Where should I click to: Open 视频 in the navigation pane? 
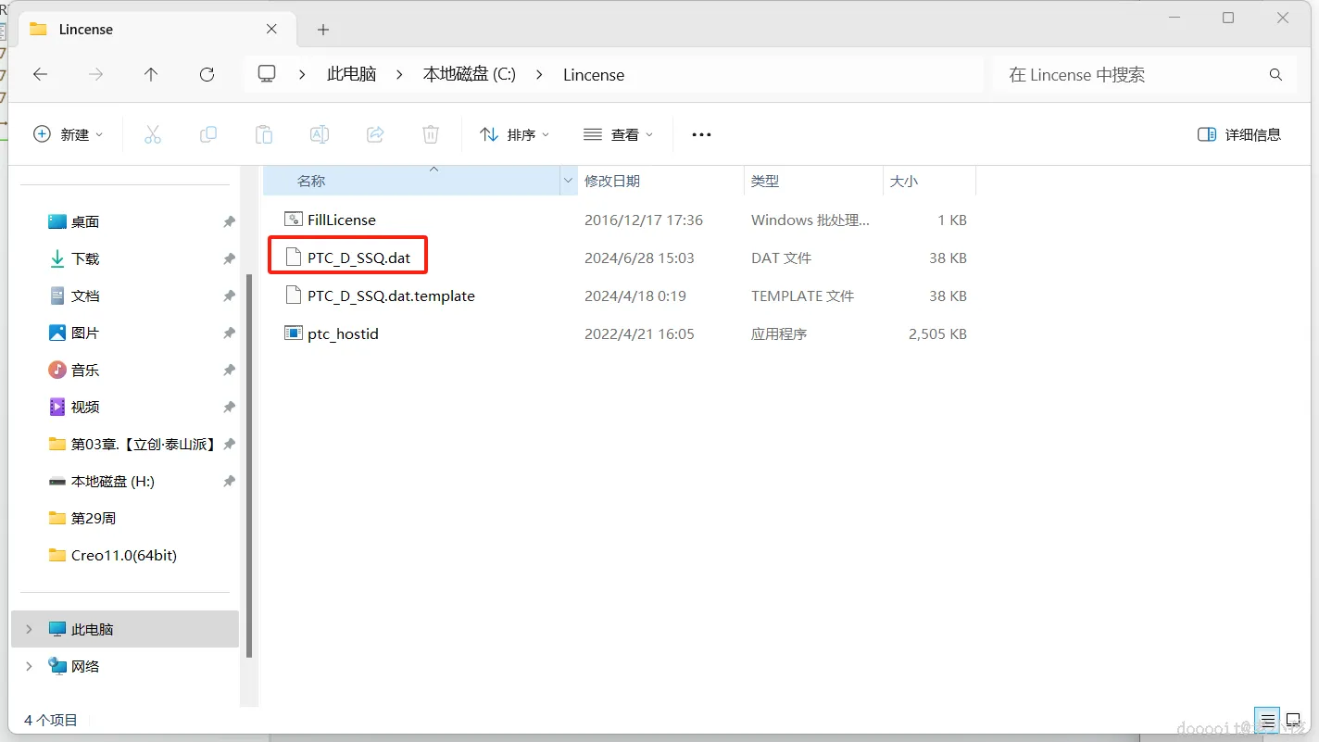tap(85, 408)
